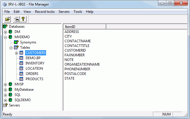Click the open folder toolbar icon
Image resolution: width=190 pixels, height=119 pixels.
pyautogui.click(x=7, y=19)
